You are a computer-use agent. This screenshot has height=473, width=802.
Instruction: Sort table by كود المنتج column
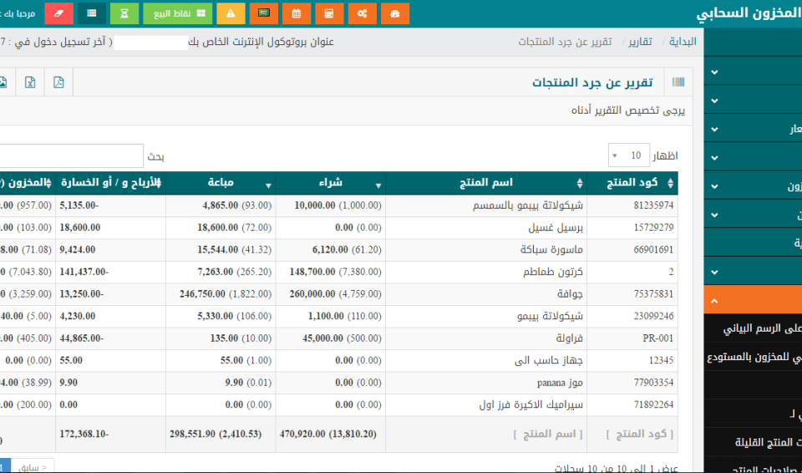click(632, 183)
